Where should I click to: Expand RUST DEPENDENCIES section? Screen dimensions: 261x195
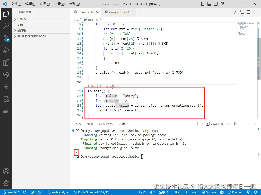pyautogui.click(x=41, y=36)
